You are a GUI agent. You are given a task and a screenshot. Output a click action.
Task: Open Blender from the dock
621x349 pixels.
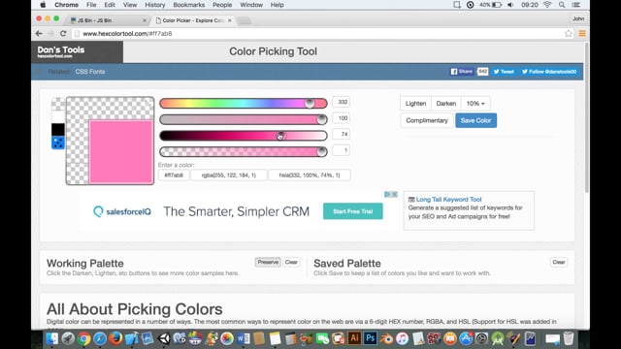click(386, 338)
